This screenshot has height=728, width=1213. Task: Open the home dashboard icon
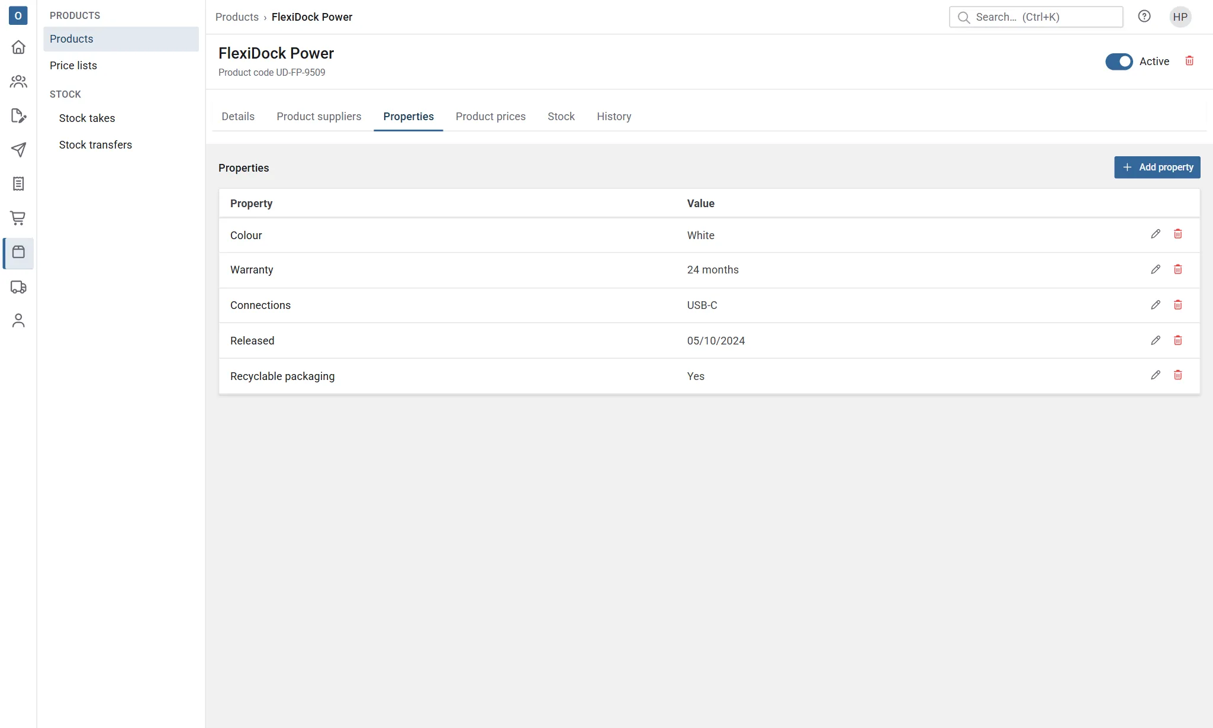pyautogui.click(x=18, y=47)
